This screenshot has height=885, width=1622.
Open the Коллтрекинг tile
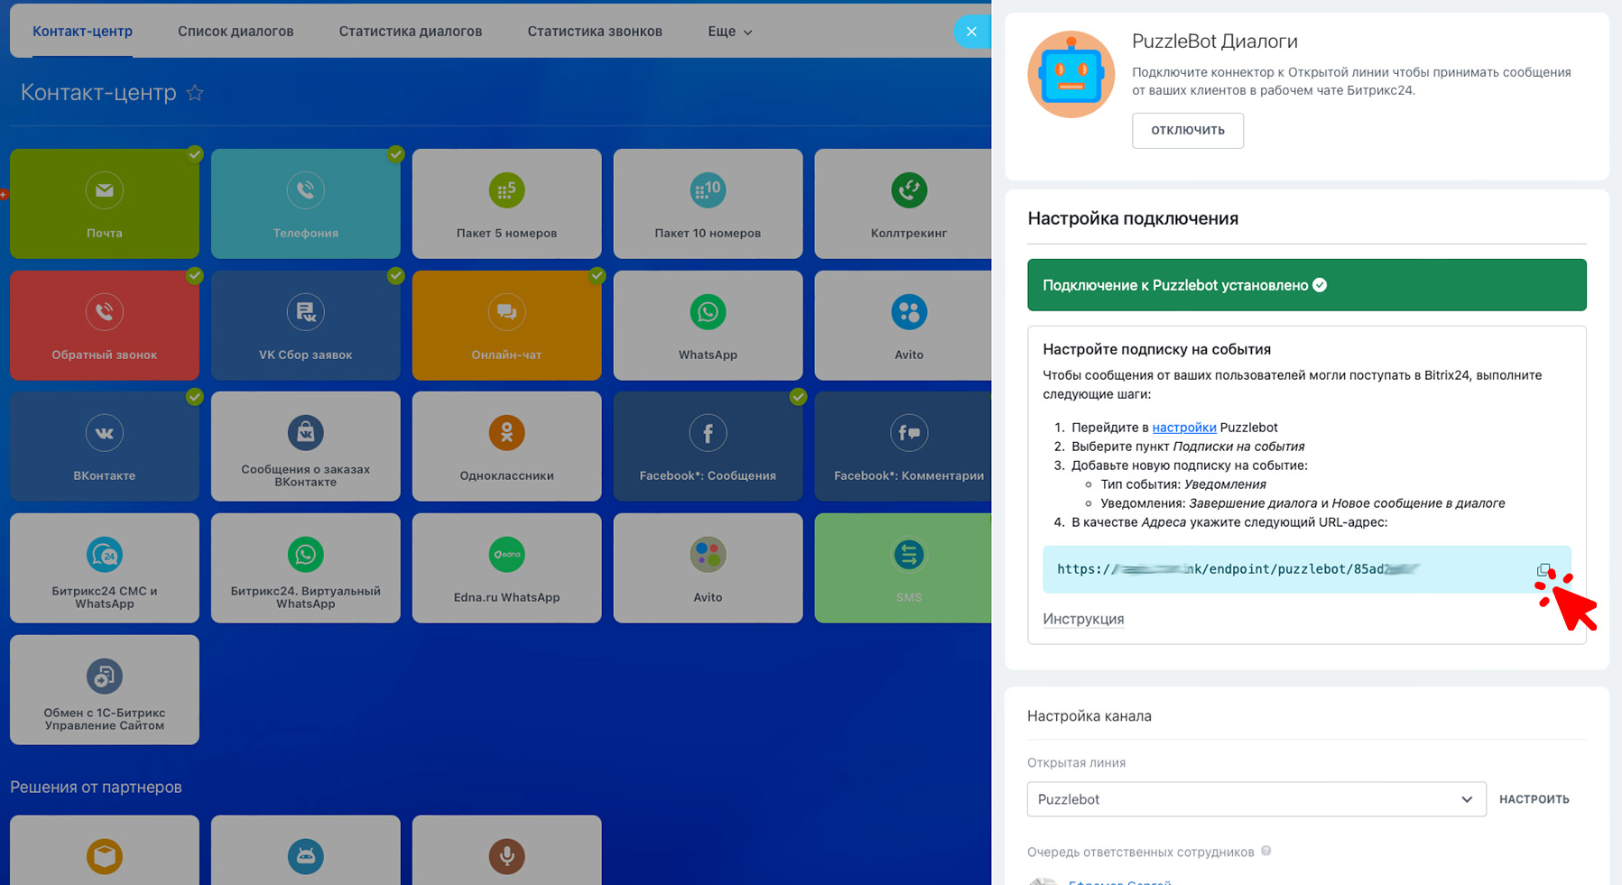point(904,204)
